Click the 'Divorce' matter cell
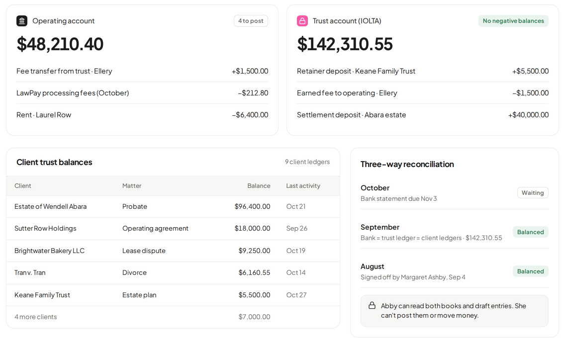Viewport: 567px width, 343px height. point(134,273)
